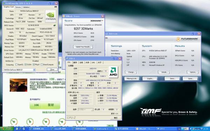Toggle the CUDA checkbox in GPU-Z

[26, 65]
